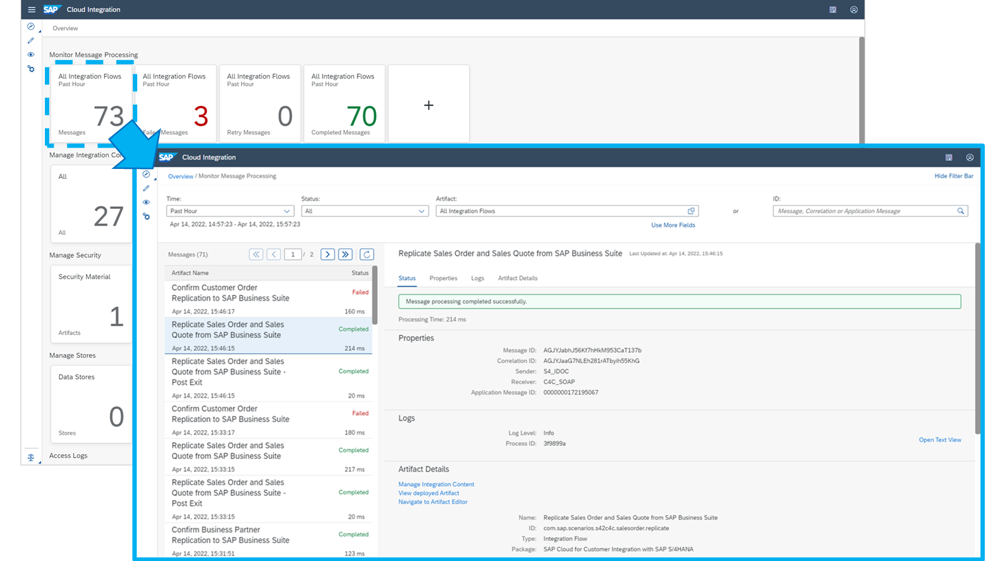Open the 0 Retry Messages tile
The height and width of the screenshot is (561, 998).
click(x=260, y=104)
